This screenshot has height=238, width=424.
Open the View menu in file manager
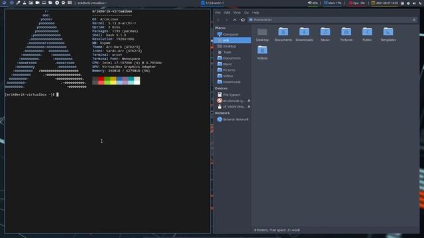pos(237,13)
